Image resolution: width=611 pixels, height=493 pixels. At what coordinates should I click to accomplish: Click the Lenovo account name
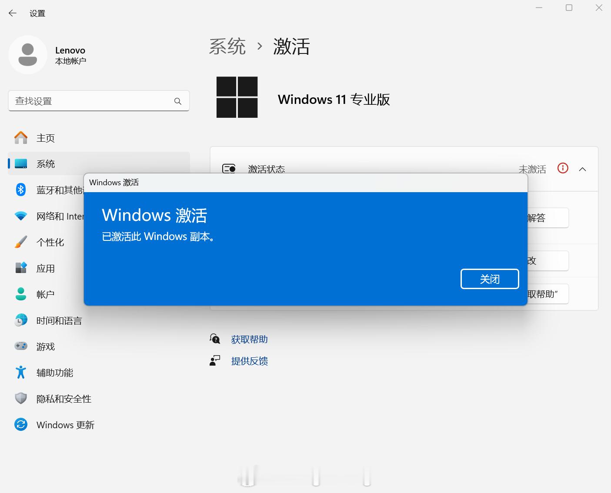pyautogui.click(x=70, y=50)
